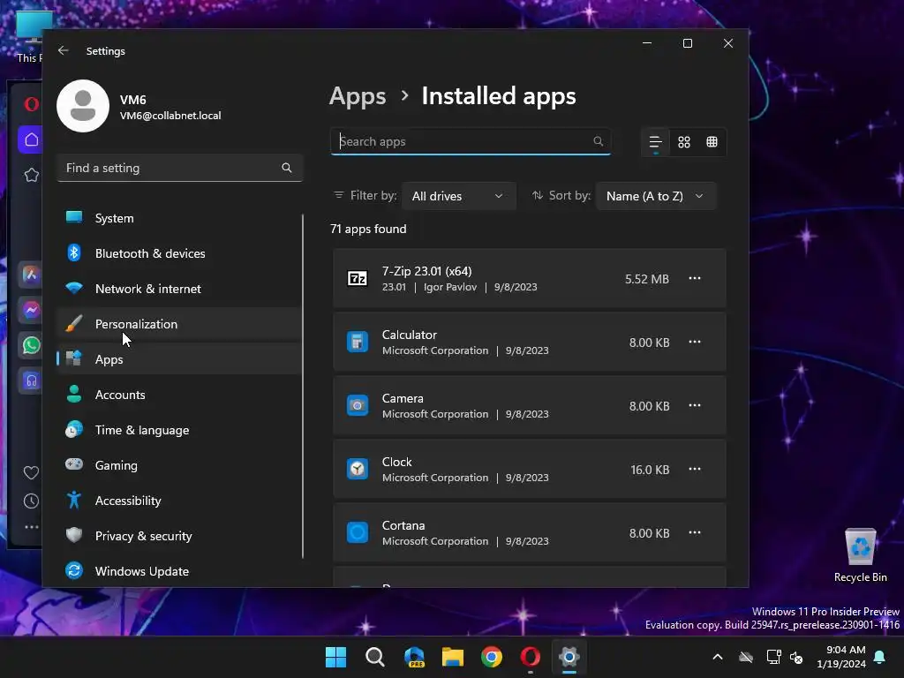Click the Clock 16.0 KB size
Viewport: 904px width, 678px height.
[650, 470]
